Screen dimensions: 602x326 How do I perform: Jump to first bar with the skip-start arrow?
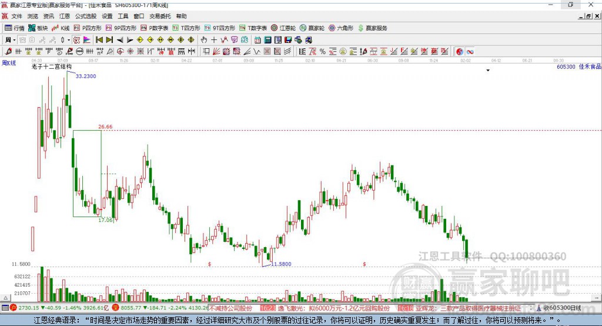tap(99, 40)
